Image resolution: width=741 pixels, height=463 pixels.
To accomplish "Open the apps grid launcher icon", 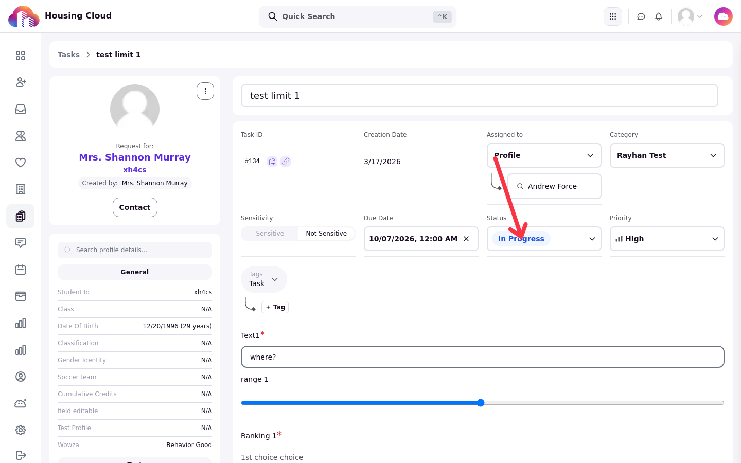I will click(613, 16).
